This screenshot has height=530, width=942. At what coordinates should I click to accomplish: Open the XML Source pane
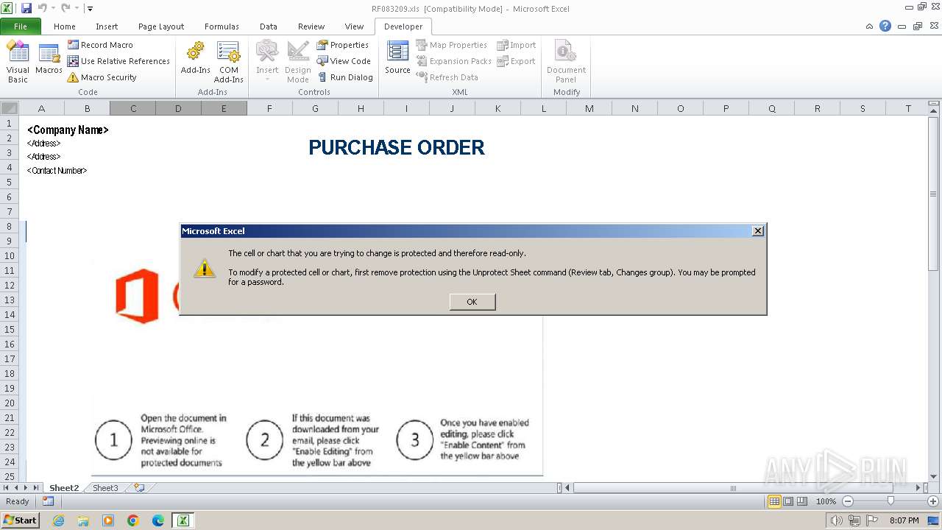click(397, 59)
